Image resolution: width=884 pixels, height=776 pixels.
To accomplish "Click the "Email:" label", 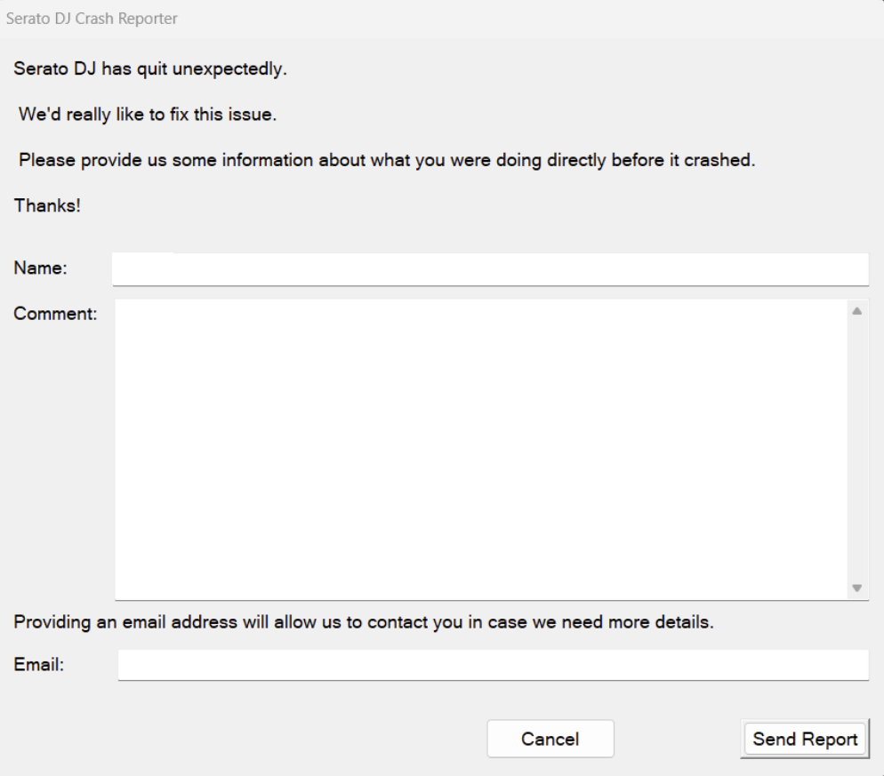I will pos(39,664).
